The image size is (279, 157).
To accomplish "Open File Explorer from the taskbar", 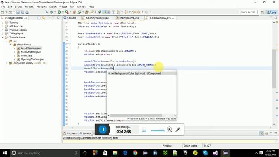I will click(x=115, y=153).
